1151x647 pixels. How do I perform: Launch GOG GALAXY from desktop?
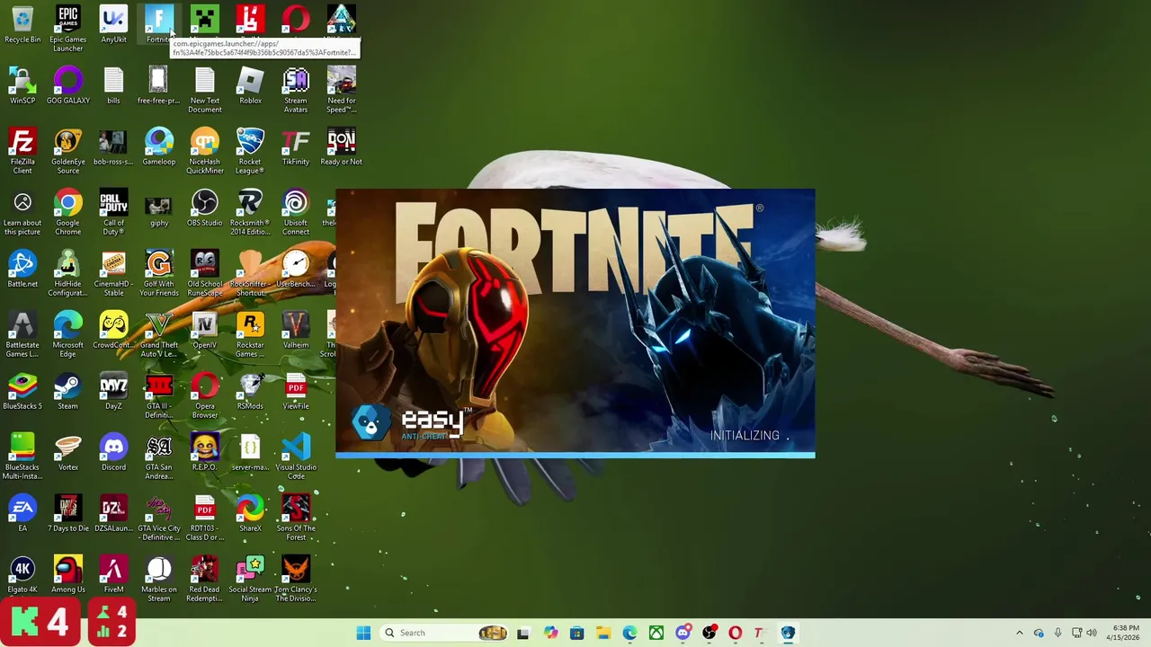(x=67, y=85)
